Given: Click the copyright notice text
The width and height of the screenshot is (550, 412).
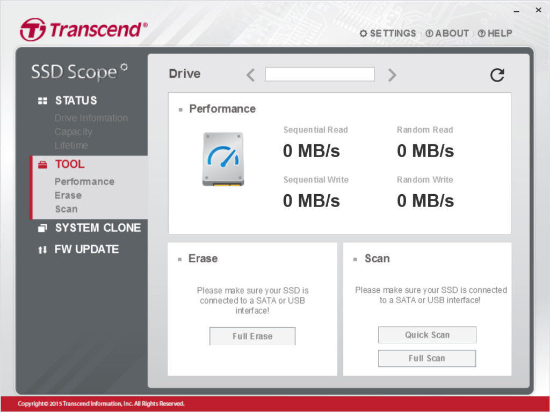Looking at the screenshot, I should click(101, 403).
